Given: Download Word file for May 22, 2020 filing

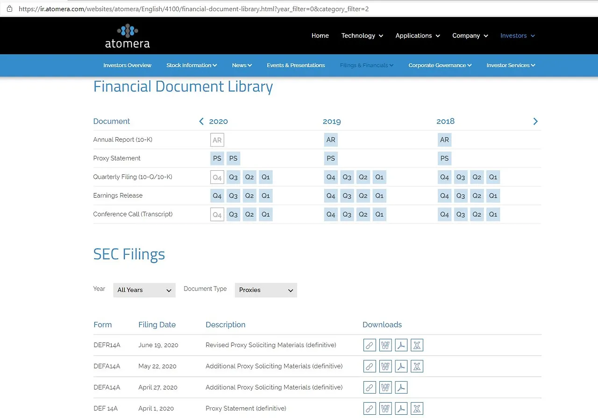Looking at the screenshot, I should coord(385,366).
